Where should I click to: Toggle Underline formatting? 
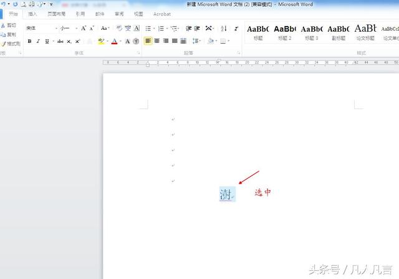pos(47,41)
